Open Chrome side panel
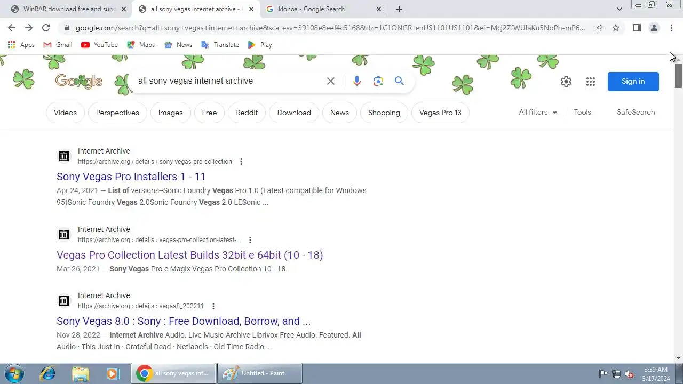Image resolution: width=683 pixels, height=384 pixels. tap(637, 28)
